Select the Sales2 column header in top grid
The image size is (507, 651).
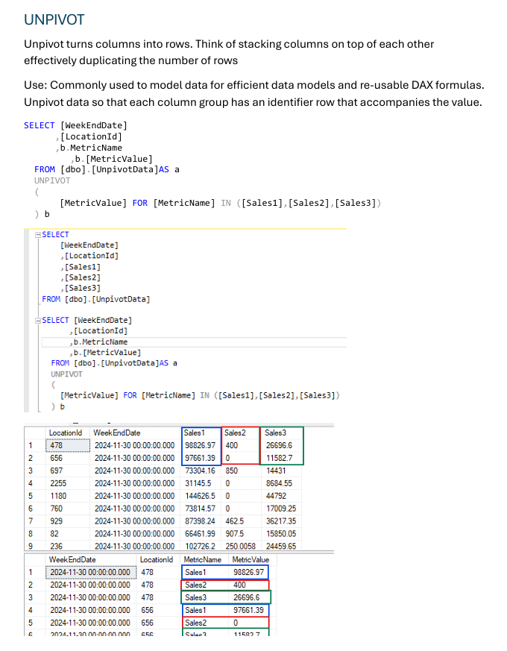point(235,433)
